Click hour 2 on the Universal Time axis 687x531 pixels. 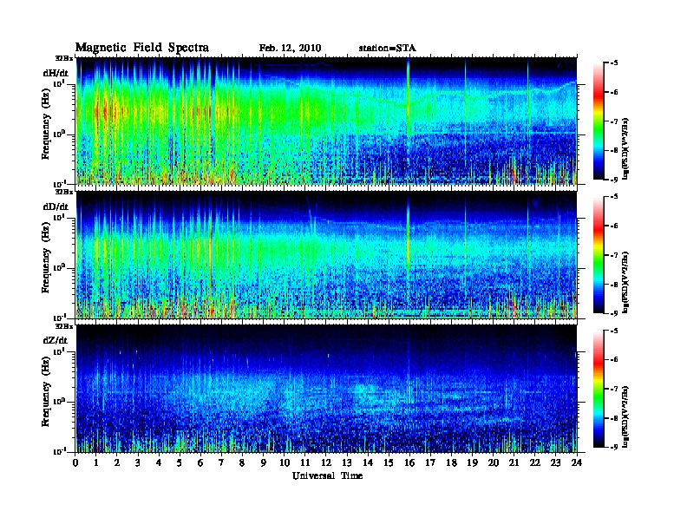[117, 463]
